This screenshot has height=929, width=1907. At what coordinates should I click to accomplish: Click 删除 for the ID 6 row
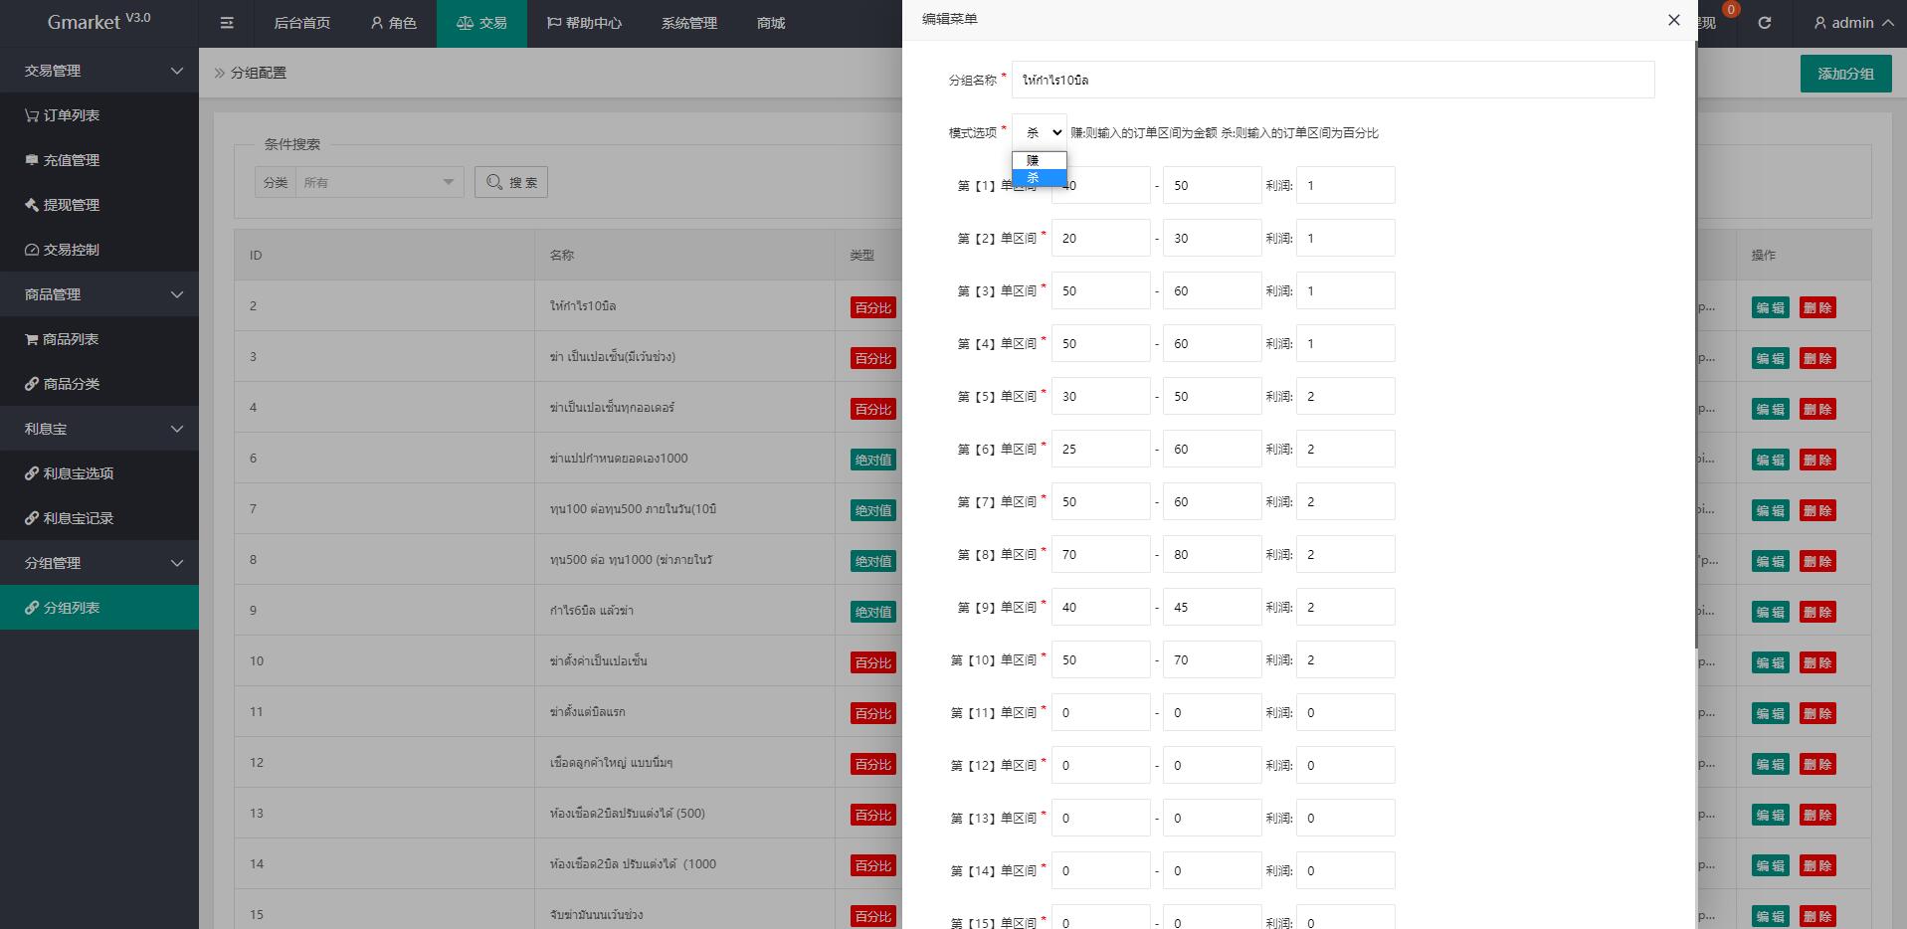[x=1816, y=460]
